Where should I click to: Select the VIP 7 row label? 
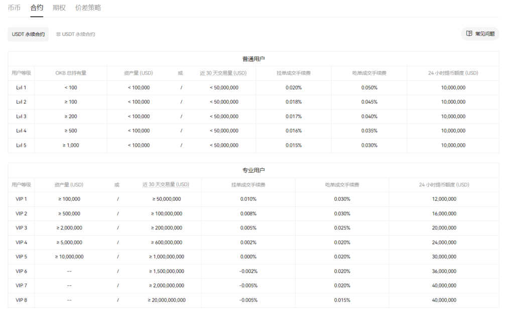21,285
